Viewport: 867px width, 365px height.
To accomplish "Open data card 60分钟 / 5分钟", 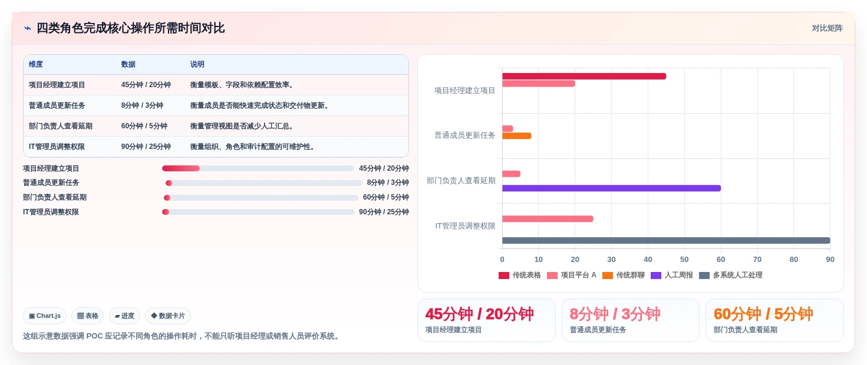I will click(x=774, y=320).
